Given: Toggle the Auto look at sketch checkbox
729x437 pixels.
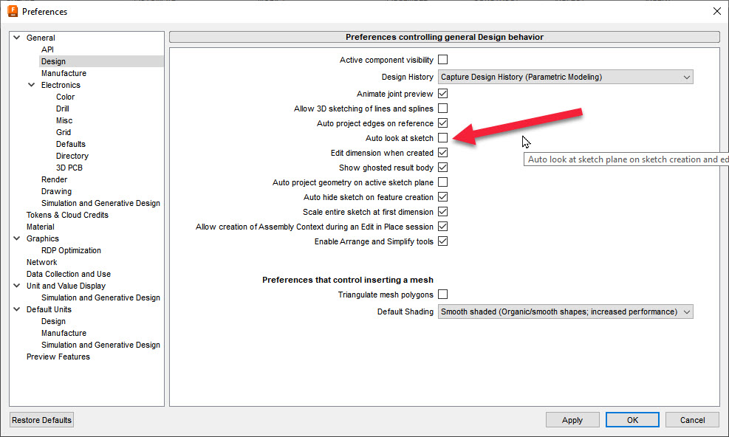Looking at the screenshot, I should click(x=442, y=138).
